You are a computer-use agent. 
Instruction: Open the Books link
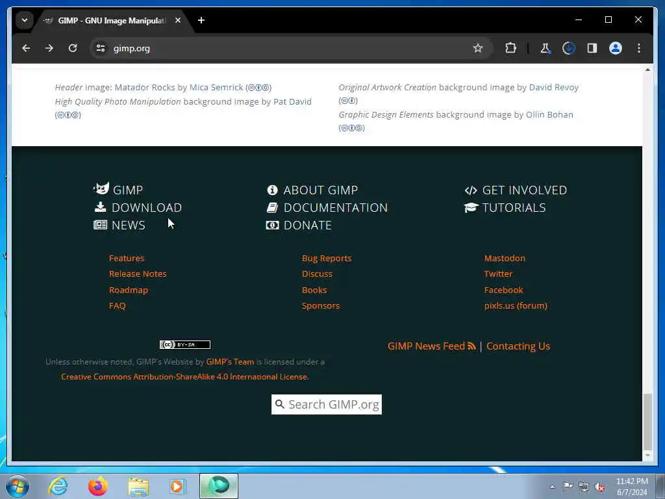314,290
